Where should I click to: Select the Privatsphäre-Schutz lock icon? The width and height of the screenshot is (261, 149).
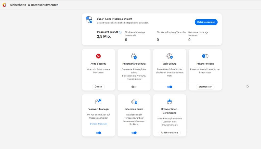click(x=134, y=56)
